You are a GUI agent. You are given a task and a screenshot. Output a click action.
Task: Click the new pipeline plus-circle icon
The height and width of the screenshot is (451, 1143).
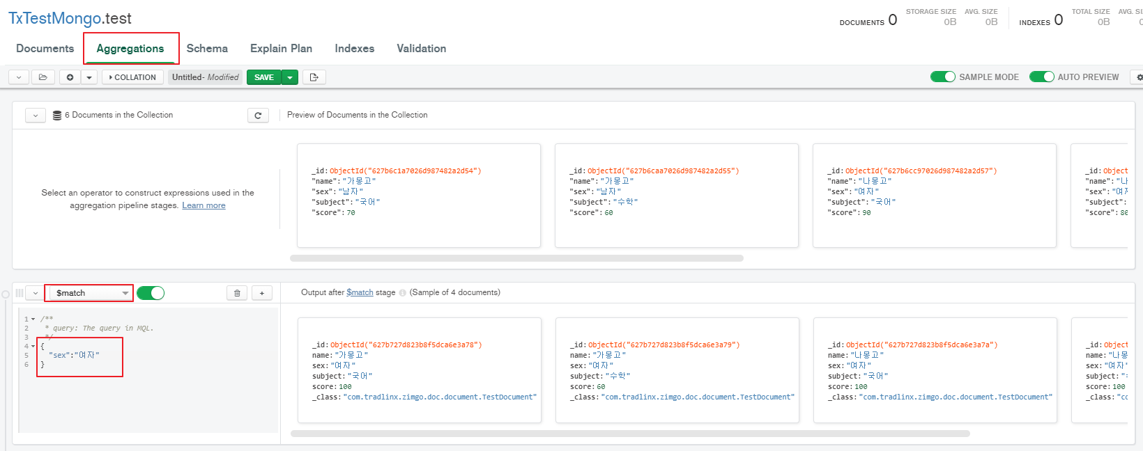(70, 77)
